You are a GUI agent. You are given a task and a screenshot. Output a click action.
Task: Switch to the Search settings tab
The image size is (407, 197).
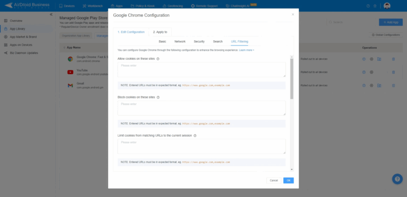[218, 41]
